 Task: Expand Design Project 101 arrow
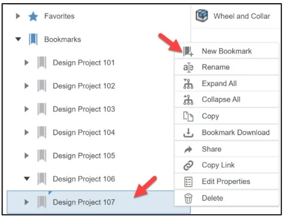coord(27,63)
